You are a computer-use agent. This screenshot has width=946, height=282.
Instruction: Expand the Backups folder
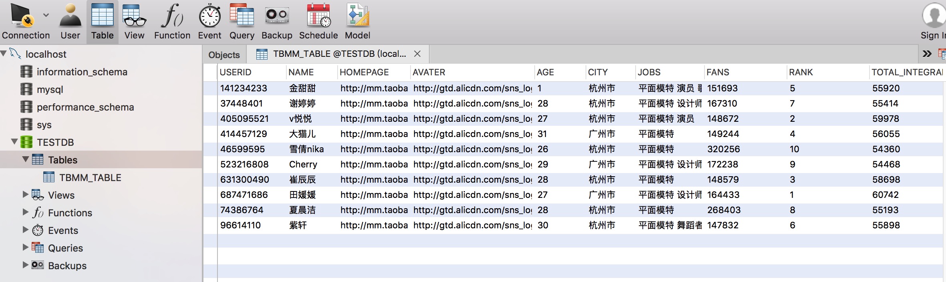26,265
